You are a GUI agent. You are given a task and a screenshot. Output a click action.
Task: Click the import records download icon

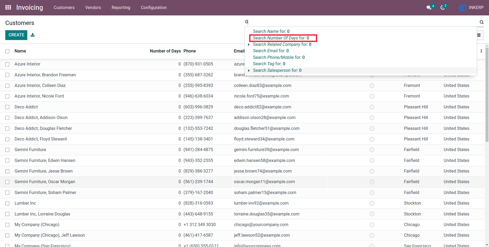tap(33, 35)
